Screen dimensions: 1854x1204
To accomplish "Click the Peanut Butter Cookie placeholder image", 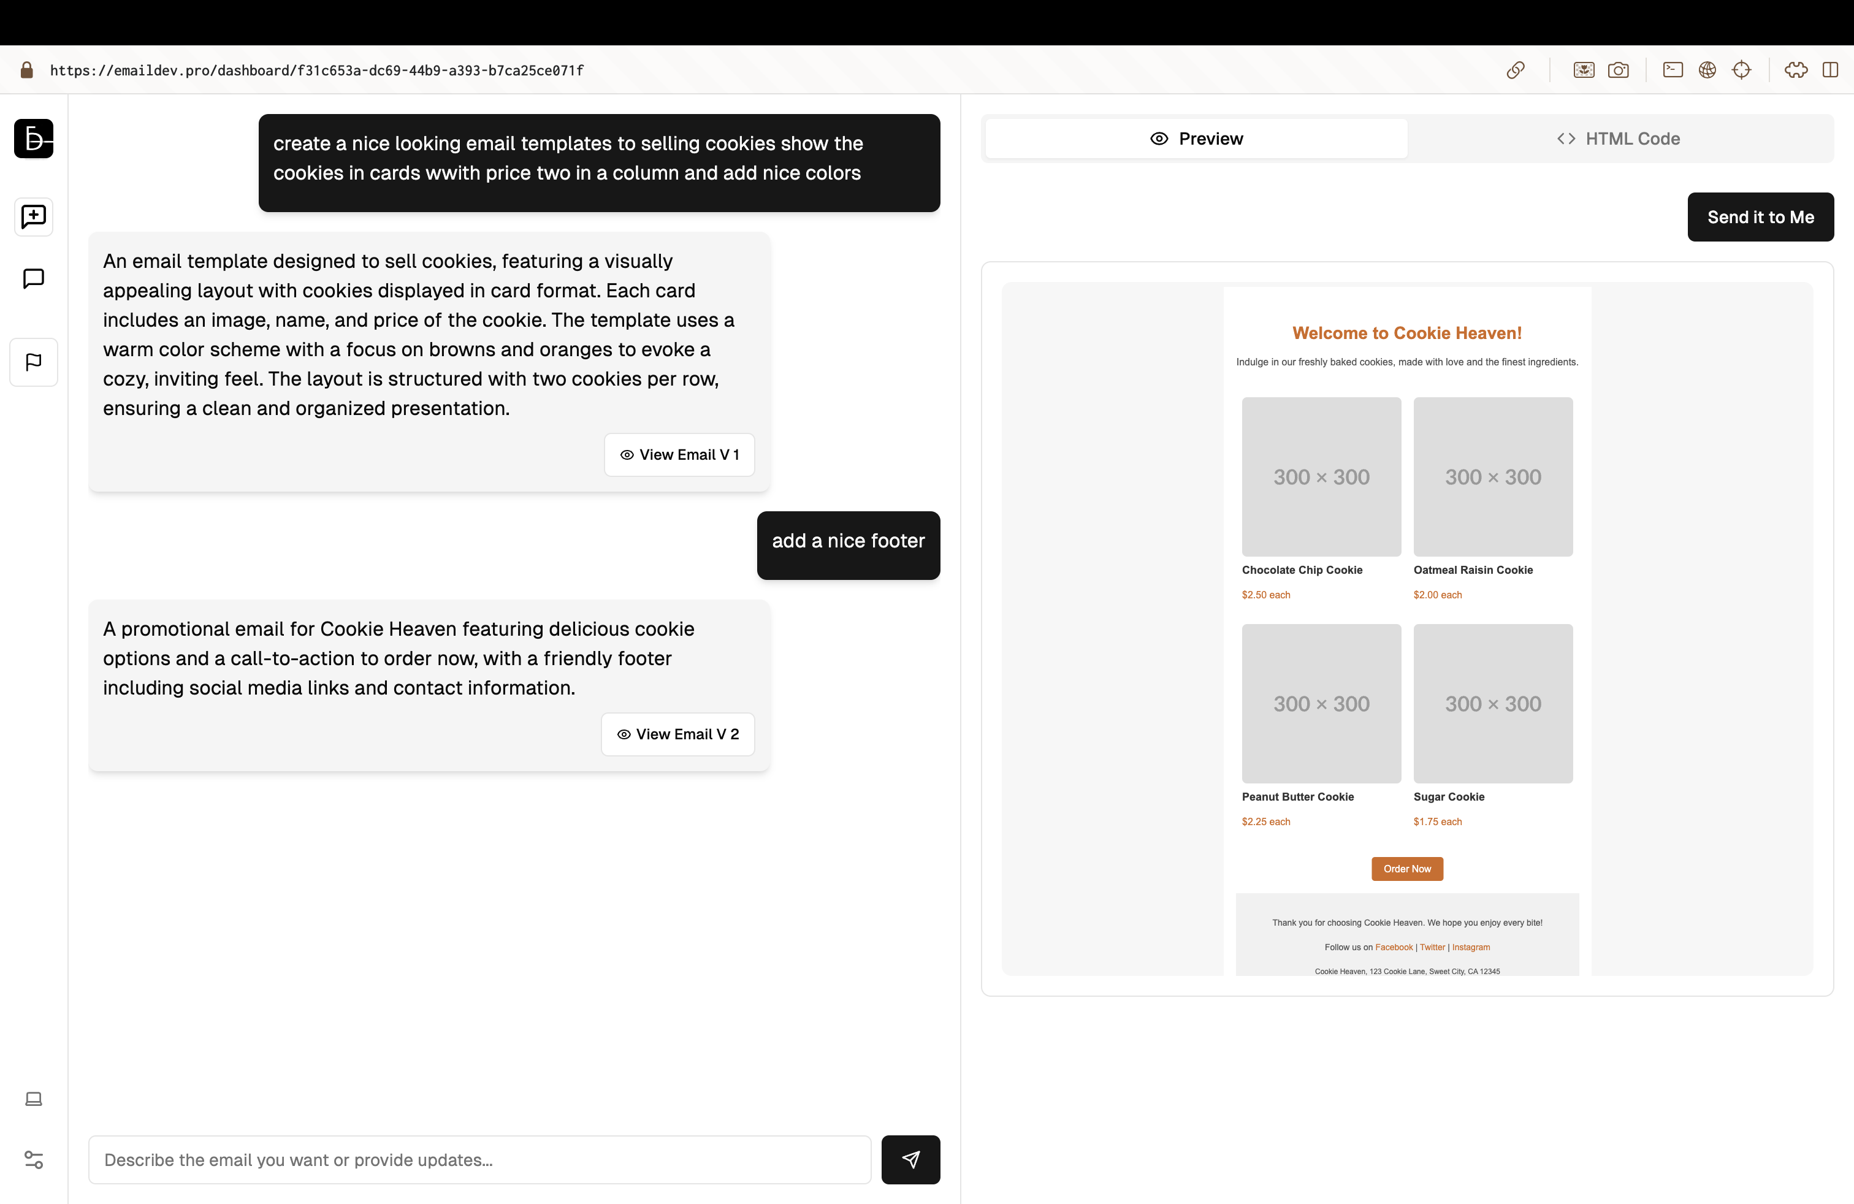I will tap(1321, 703).
